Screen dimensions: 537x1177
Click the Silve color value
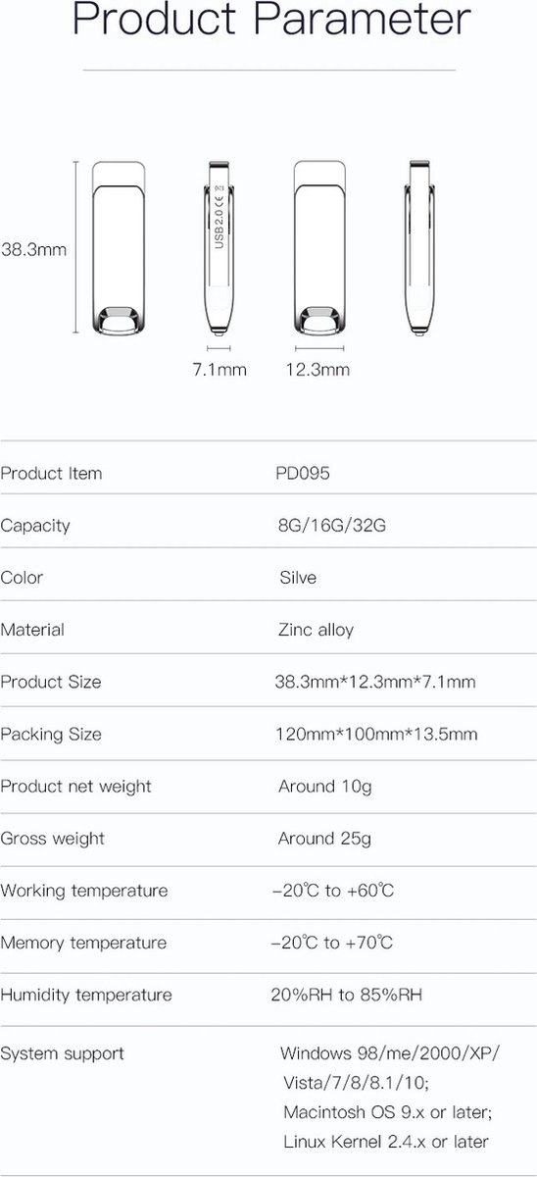[298, 578]
